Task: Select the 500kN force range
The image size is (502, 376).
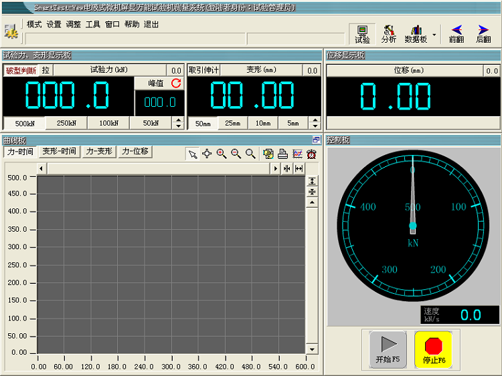Action: 25,124
